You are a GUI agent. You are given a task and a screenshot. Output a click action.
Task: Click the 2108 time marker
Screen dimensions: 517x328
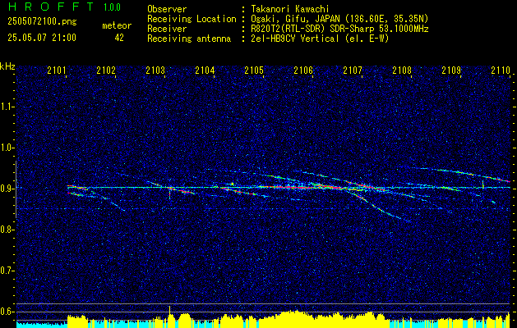(x=402, y=70)
